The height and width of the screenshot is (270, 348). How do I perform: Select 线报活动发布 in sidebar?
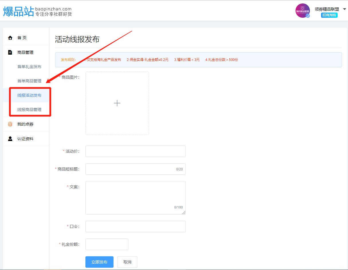29,95
